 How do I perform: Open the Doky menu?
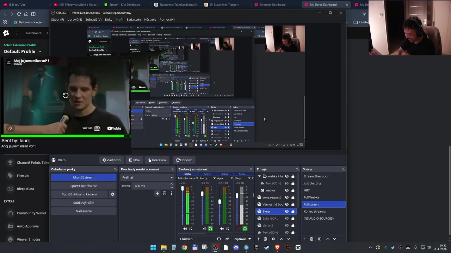109,19
